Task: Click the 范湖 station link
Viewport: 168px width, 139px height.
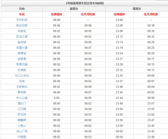Action: point(22,81)
